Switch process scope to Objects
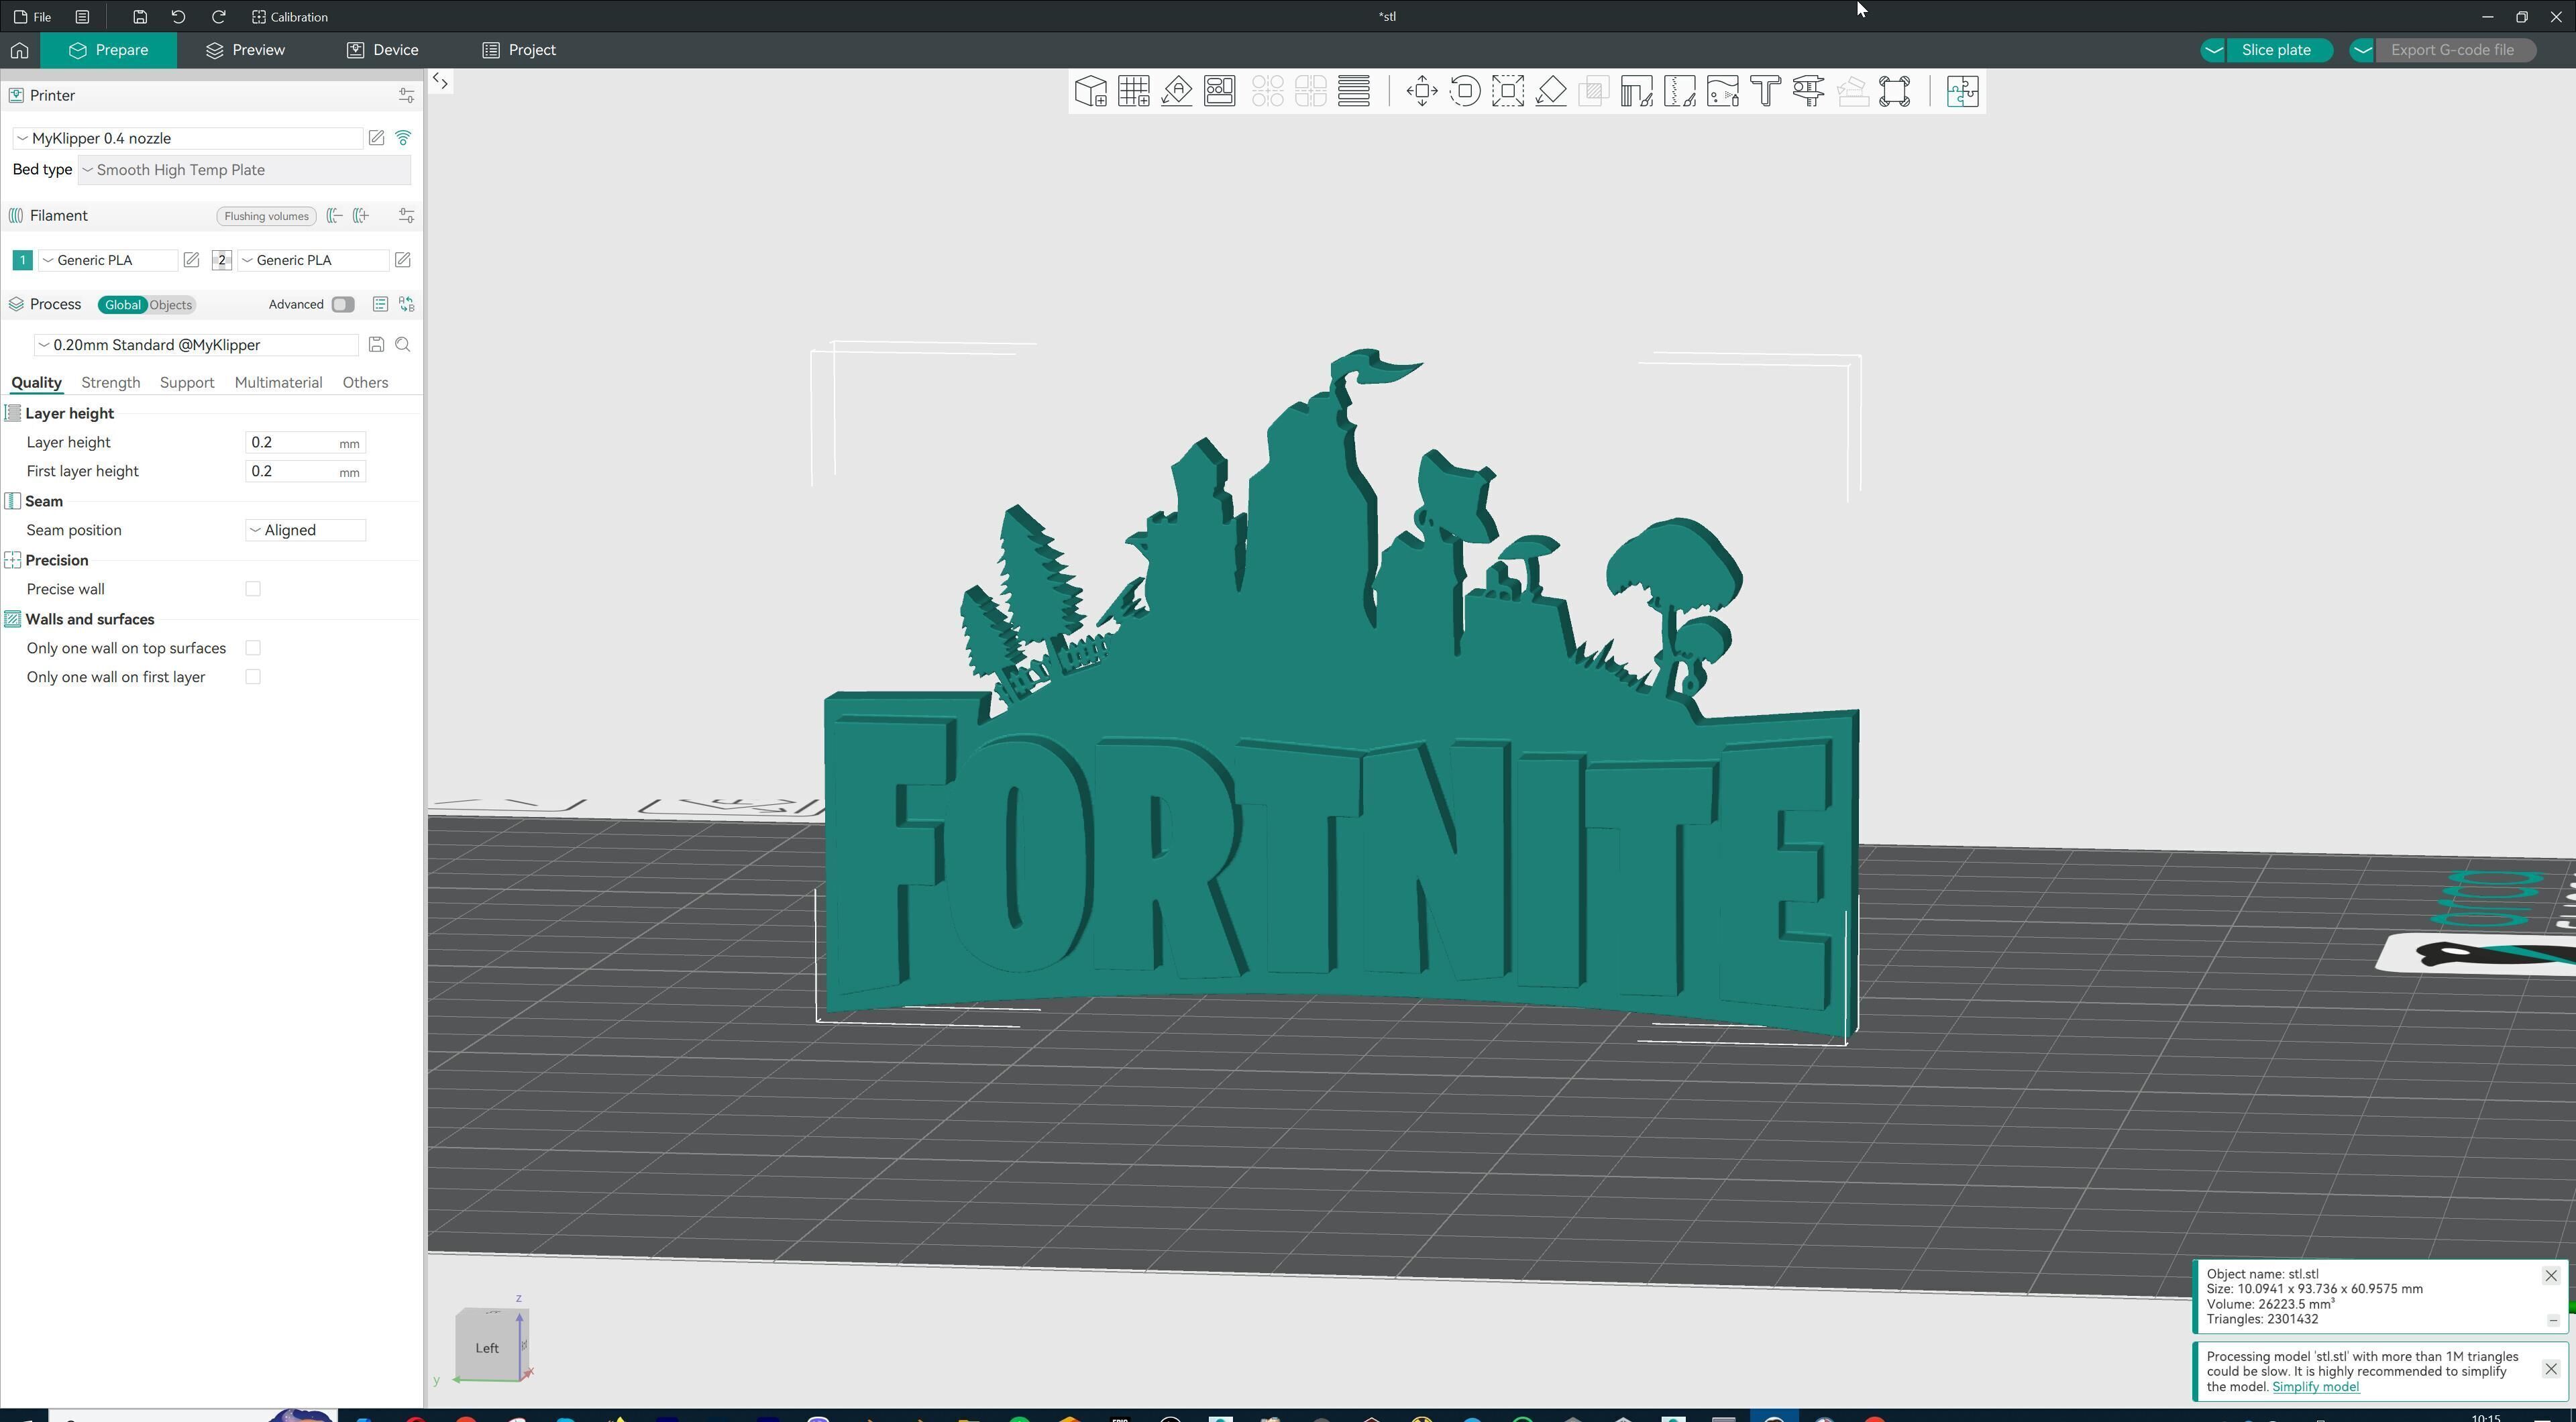 coord(171,305)
